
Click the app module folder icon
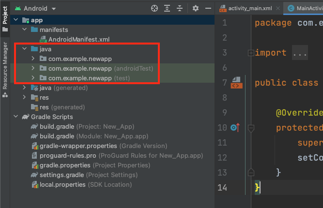(26, 20)
